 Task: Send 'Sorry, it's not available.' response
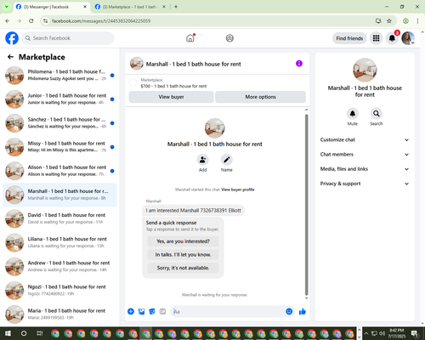pos(183,268)
